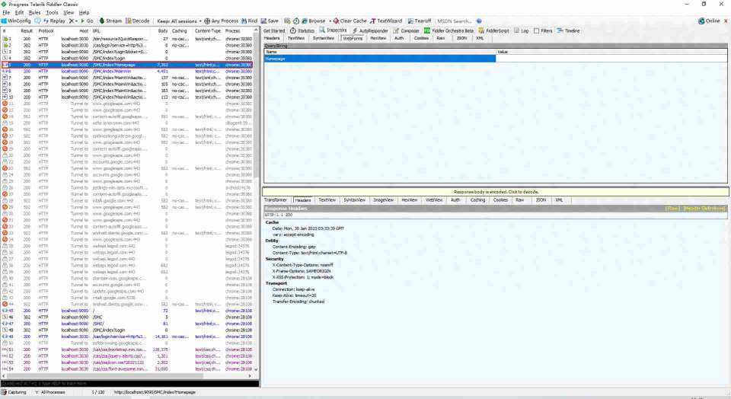Select the Inspectors tab

coord(333,30)
